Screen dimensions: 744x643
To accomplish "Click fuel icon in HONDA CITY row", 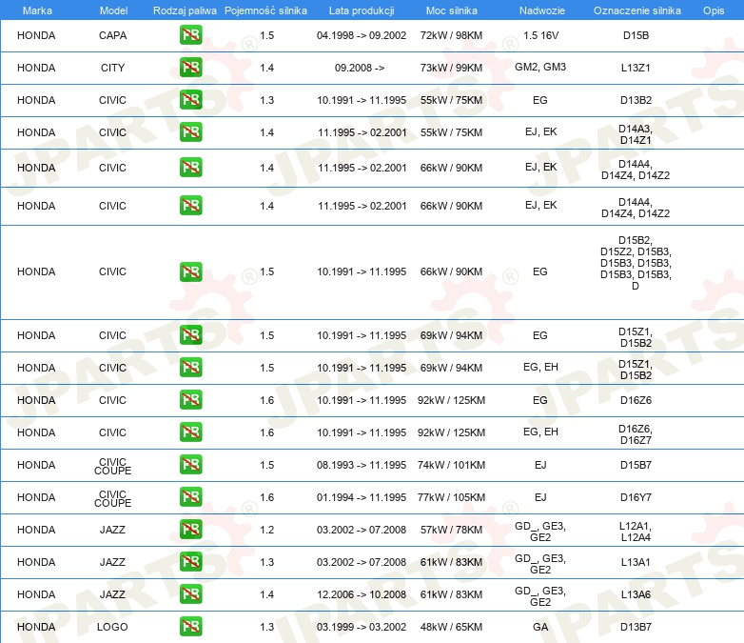I will tap(190, 68).
